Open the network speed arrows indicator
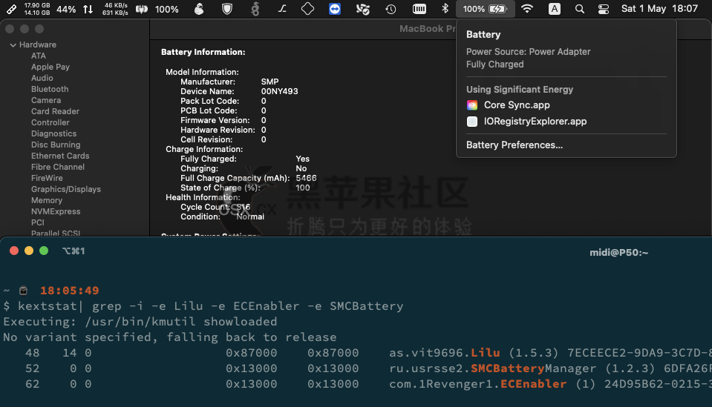This screenshot has width=712, height=407. coord(88,9)
